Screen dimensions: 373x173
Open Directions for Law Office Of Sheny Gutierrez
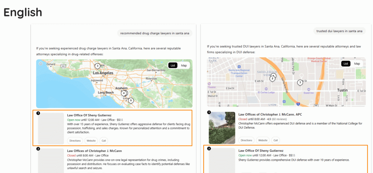pos(75,141)
